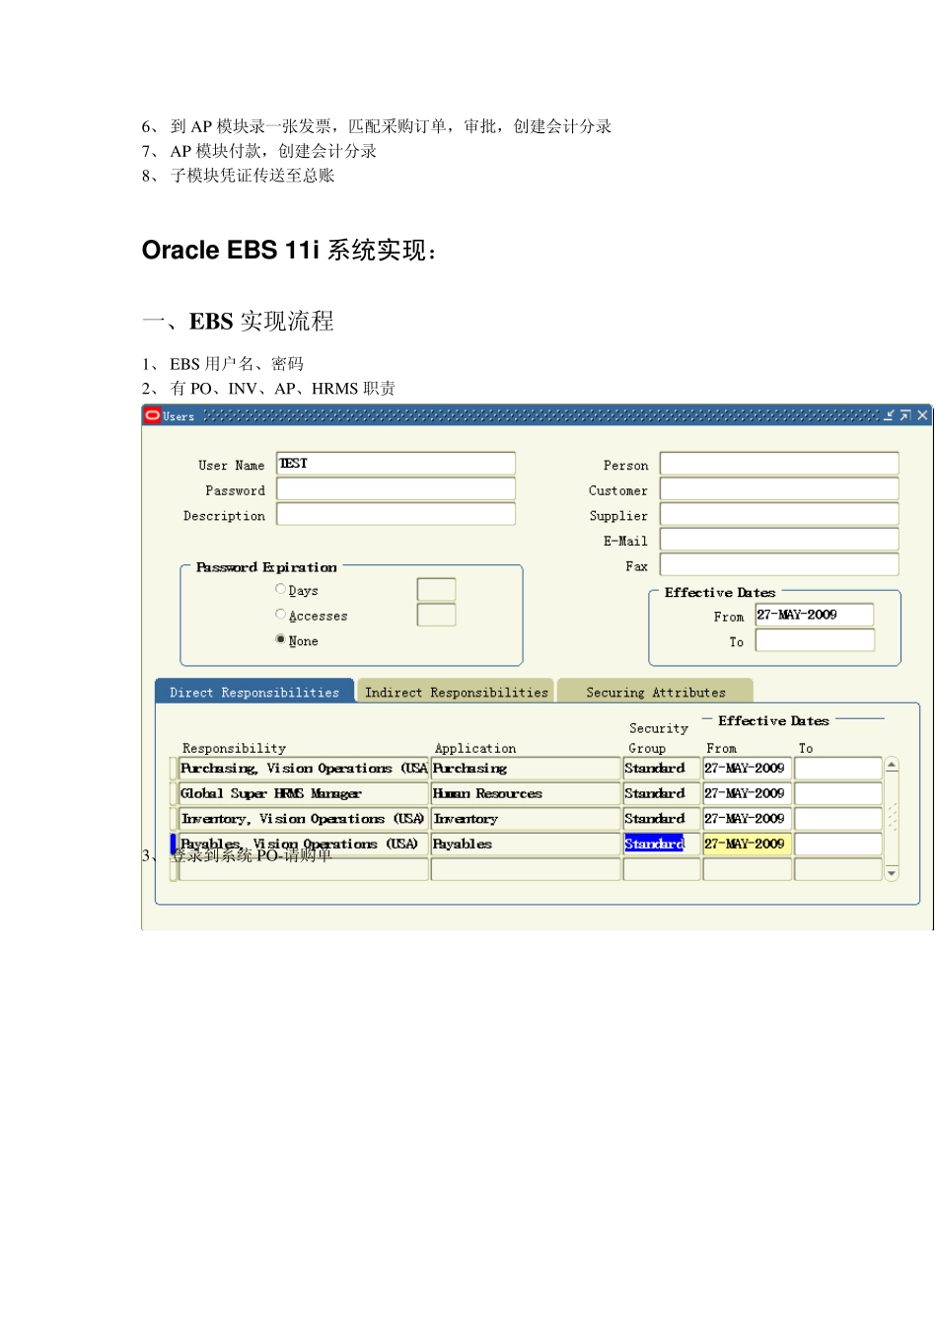Click the User Name field containing TEST
937x1326 pixels.
[396, 464]
